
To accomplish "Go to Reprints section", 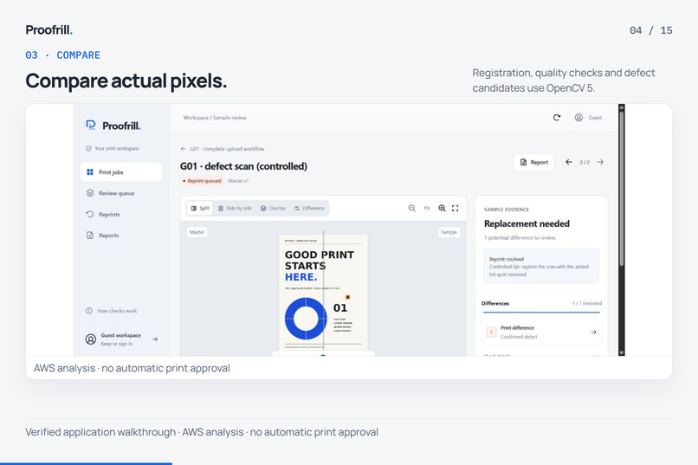I will [x=121, y=214].
